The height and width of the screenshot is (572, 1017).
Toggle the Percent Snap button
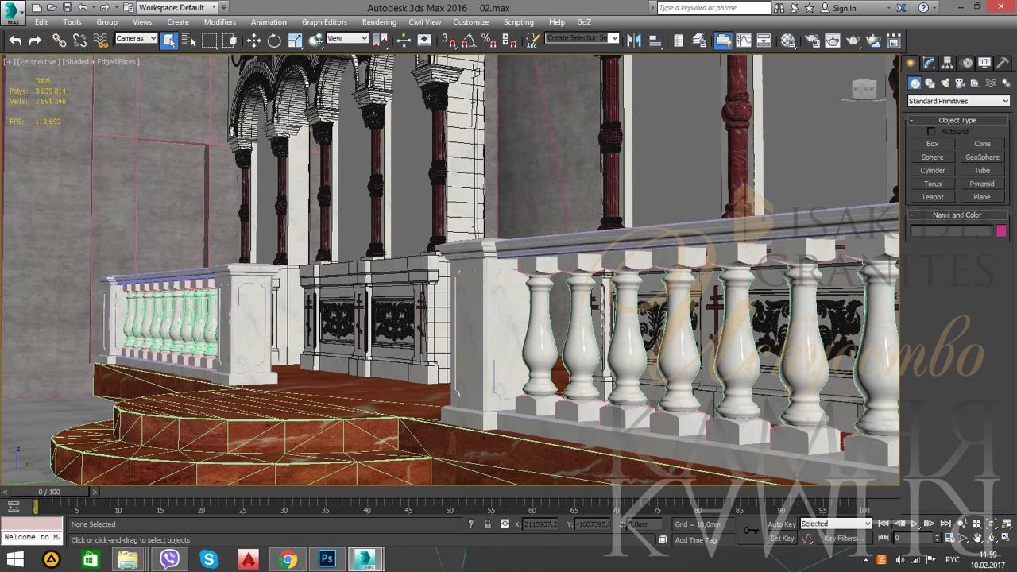(x=489, y=41)
